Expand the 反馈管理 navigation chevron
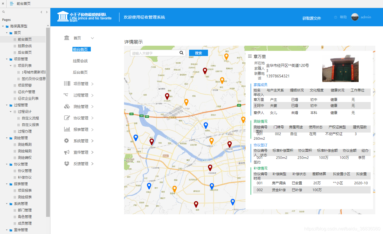Viewport: 383px width, 234px height. (92, 164)
